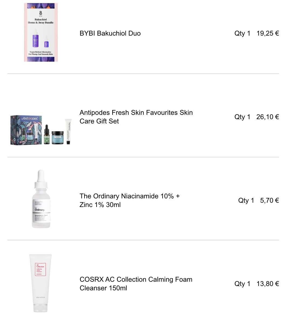Screen dimensions: 287x317
Task: Click Qty 1 for BYBI Bakuchiol Duo
Action: (x=242, y=33)
